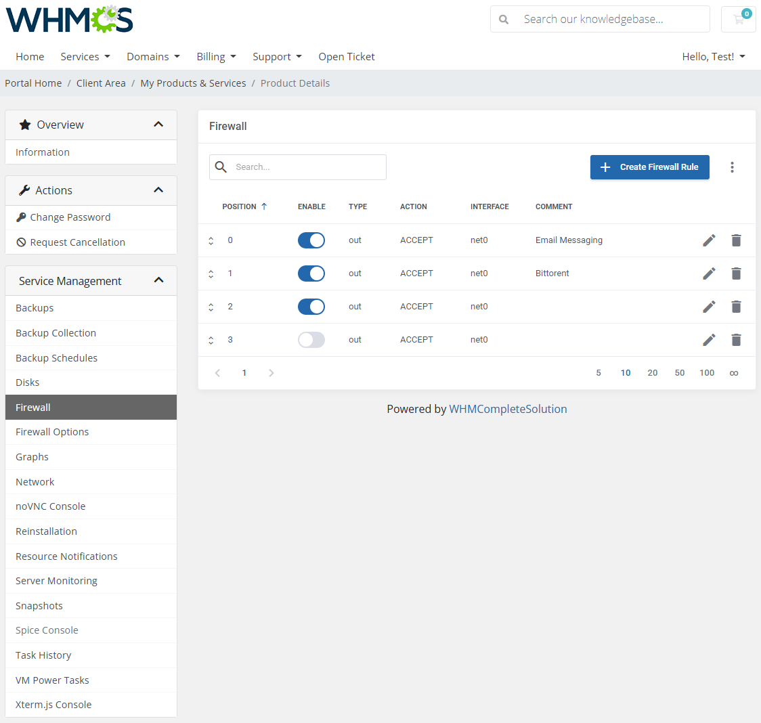Toggle the POSITION column sort order
761x723 pixels.
coord(245,206)
